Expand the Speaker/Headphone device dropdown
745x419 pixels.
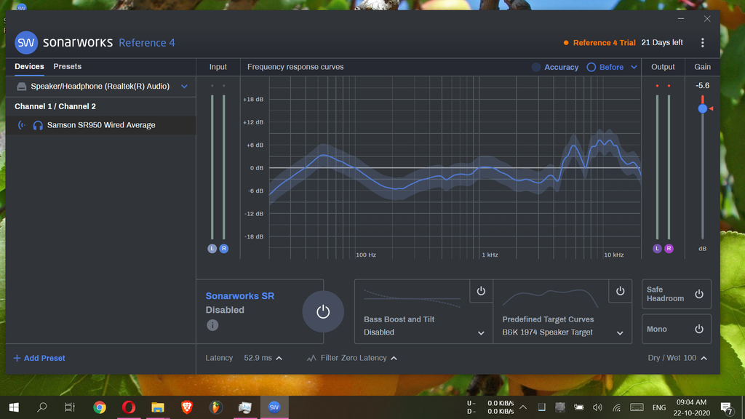(x=184, y=87)
